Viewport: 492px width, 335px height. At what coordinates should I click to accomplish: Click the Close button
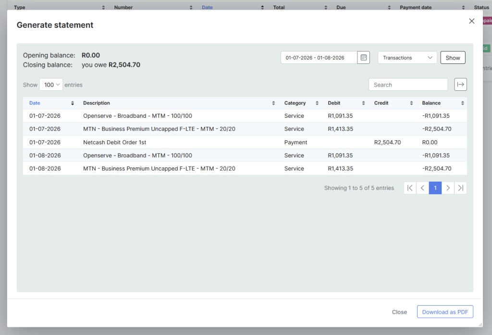[x=399, y=312]
